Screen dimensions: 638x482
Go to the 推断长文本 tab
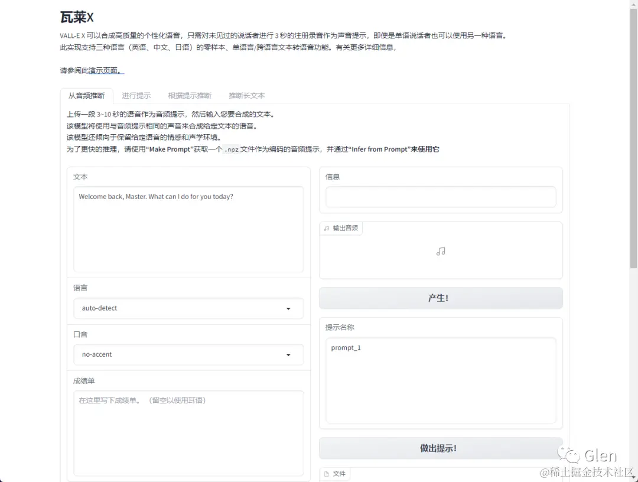tap(246, 96)
